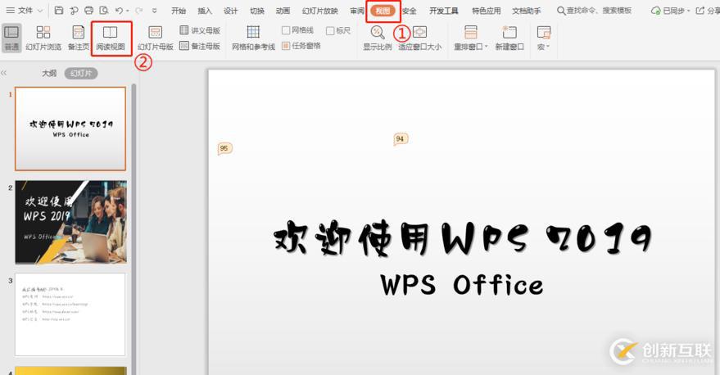This screenshot has height=375, width=720.
Task: Switch to the 开始 ribbon tab
Action: click(x=179, y=11)
